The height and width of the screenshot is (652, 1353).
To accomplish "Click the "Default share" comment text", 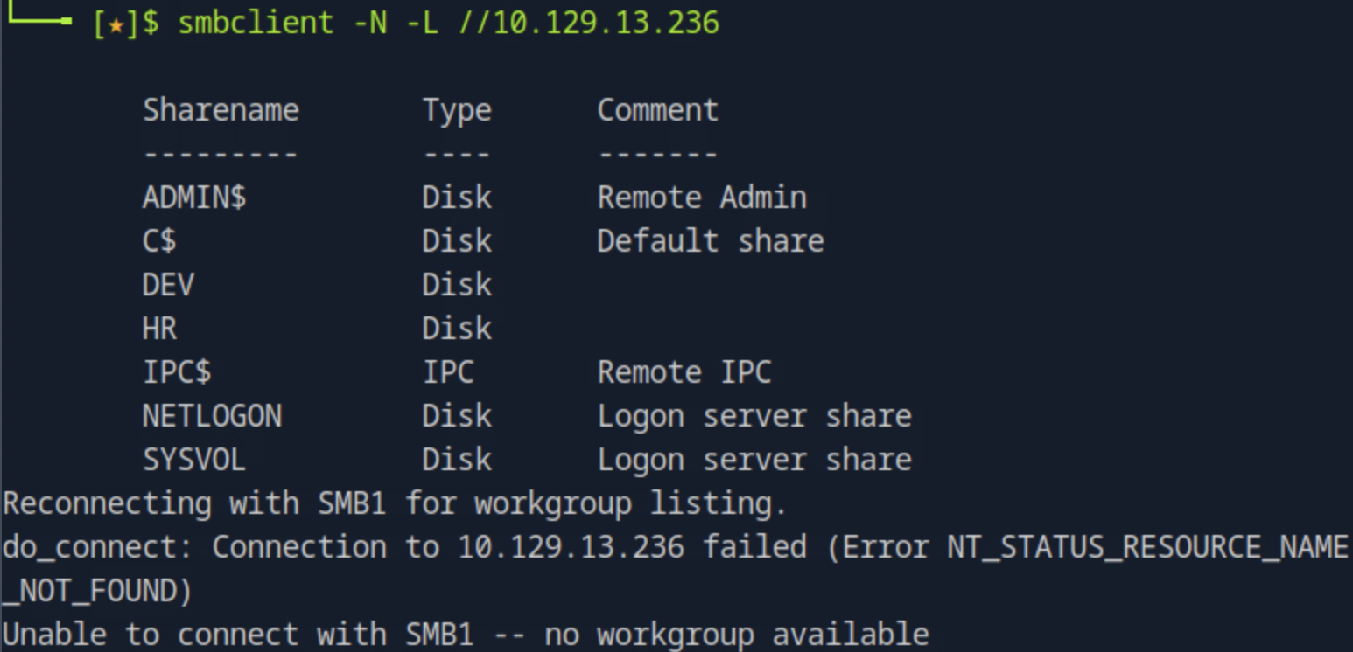I will point(711,241).
